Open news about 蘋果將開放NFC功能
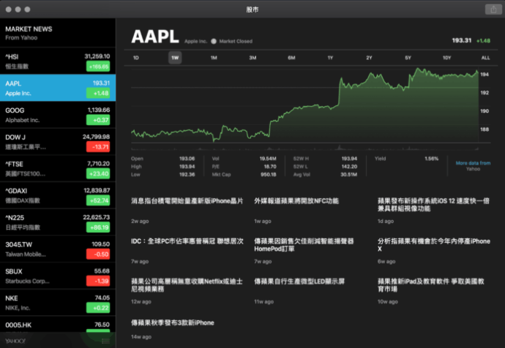505x348 pixels. click(296, 201)
